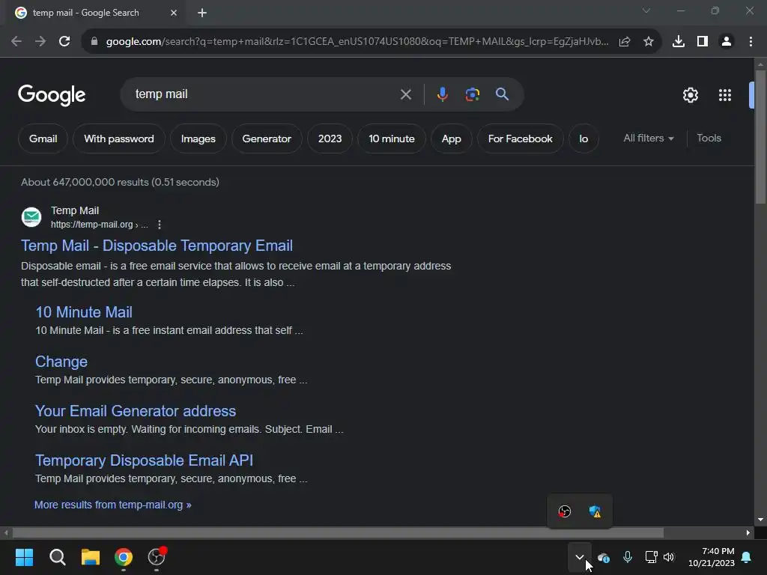Click the address bar URL
The image size is (767, 575).
click(357, 42)
